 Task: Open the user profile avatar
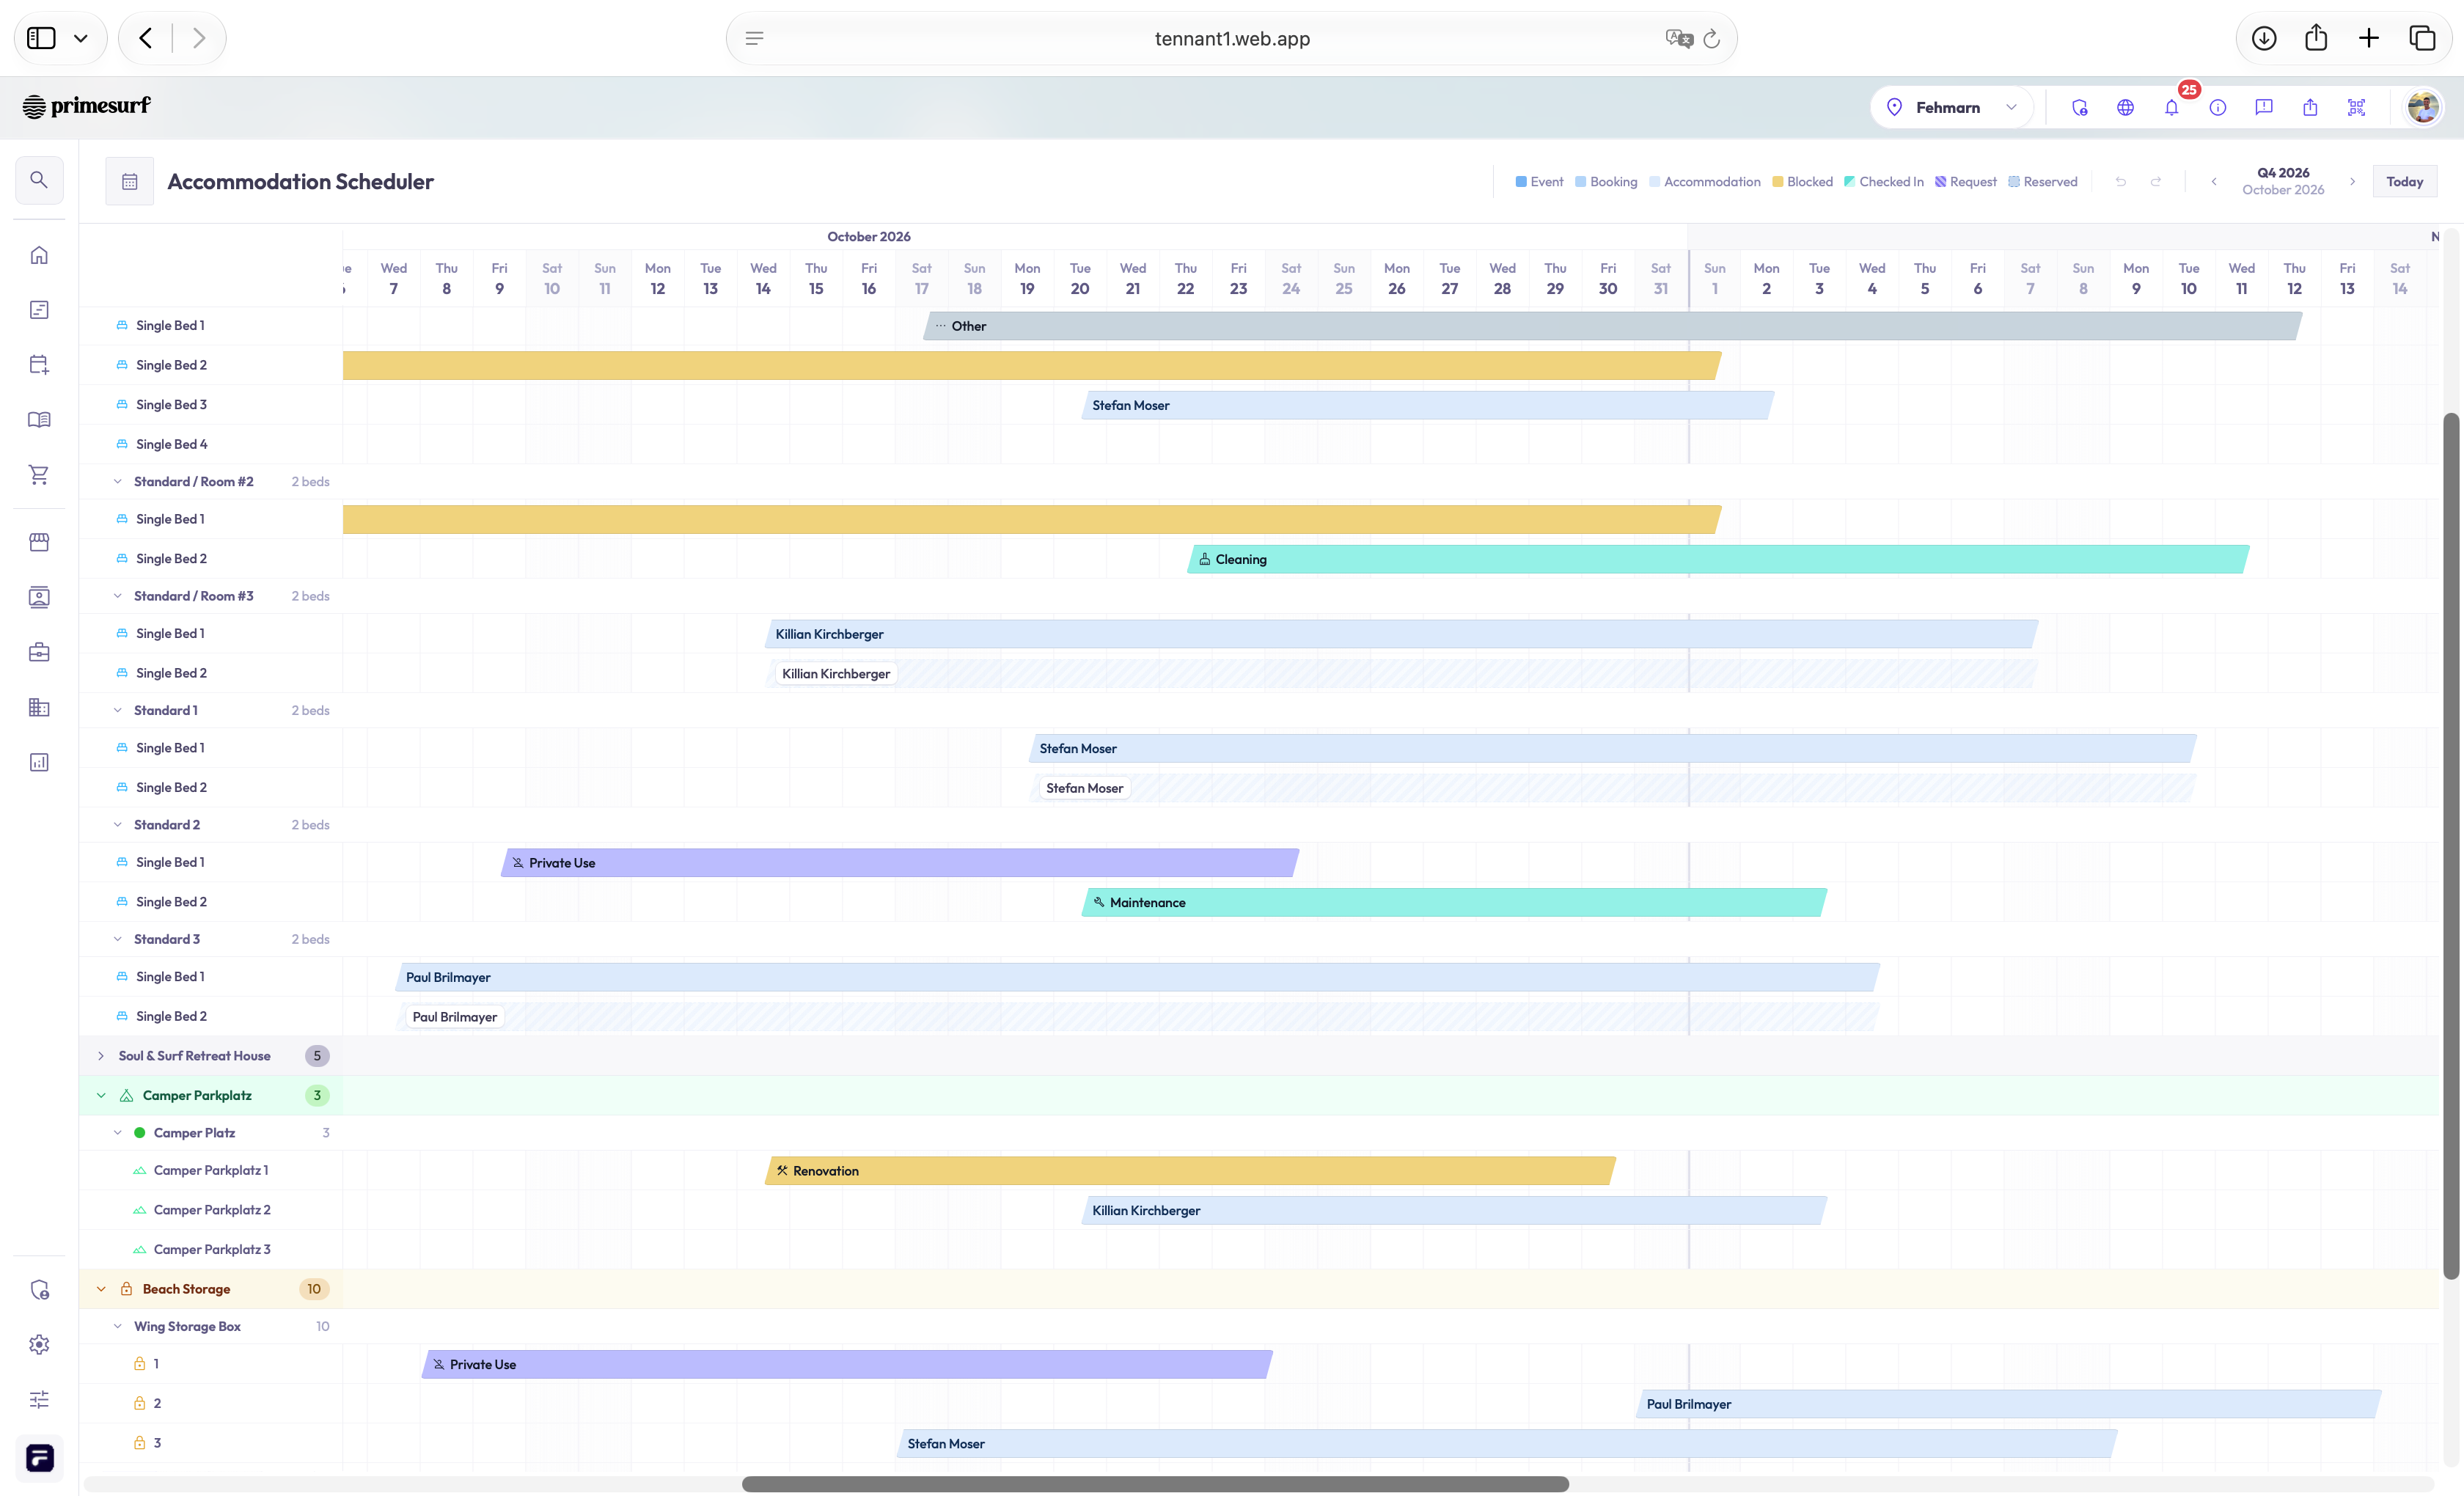coord(2423,107)
